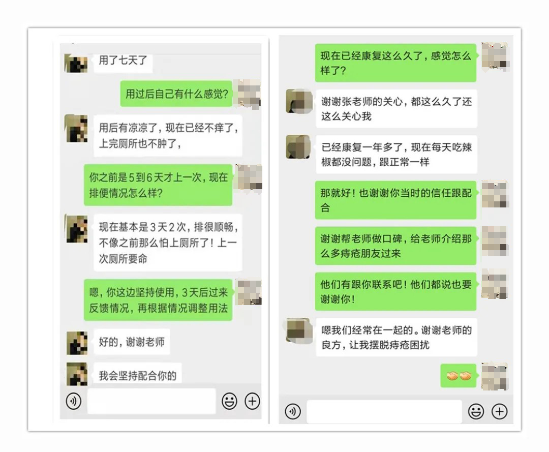
Task: Open avatar beside handshake emoji message
Action: click(x=495, y=376)
